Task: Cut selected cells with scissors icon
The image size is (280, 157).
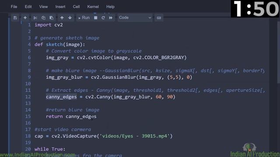Action: (x=35, y=17)
